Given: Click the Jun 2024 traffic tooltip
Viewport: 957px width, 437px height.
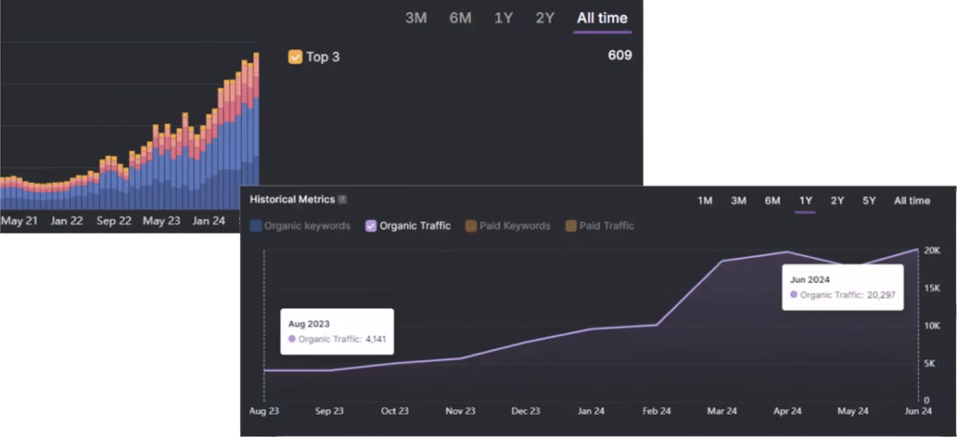Looking at the screenshot, I should [841, 287].
